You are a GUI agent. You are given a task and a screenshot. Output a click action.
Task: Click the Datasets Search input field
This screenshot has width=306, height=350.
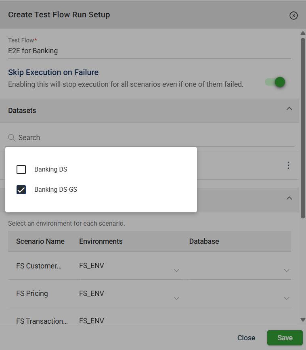153,138
